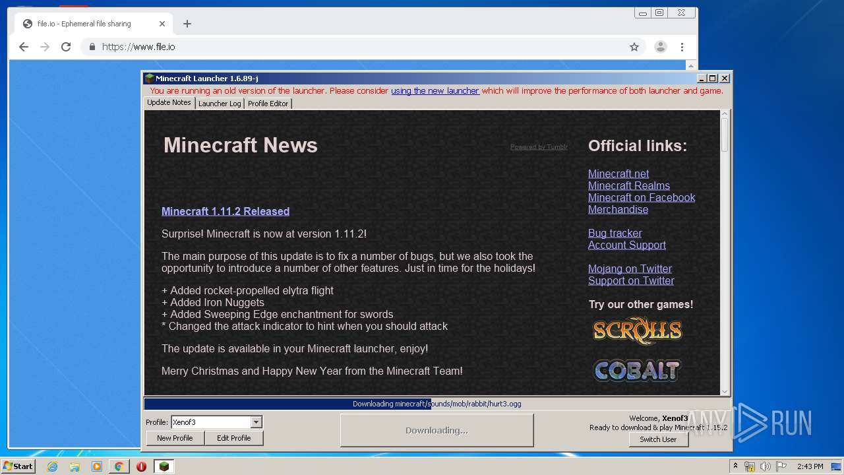The width and height of the screenshot is (844, 475).
Task: Open the Minecraft Realms link
Action: [x=629, y=185]
